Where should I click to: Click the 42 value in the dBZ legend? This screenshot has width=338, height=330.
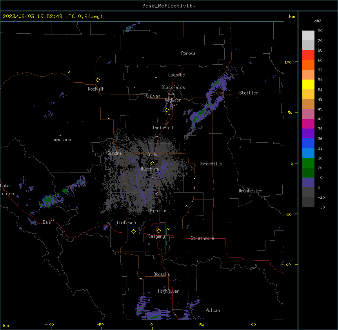coord(320,119)
